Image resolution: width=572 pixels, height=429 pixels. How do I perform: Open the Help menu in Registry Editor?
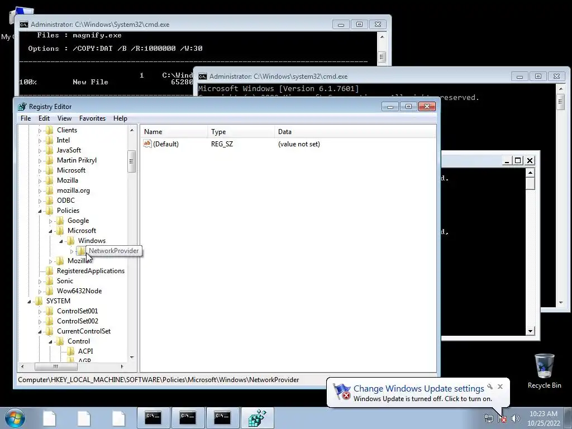click(x=120, y=118)
